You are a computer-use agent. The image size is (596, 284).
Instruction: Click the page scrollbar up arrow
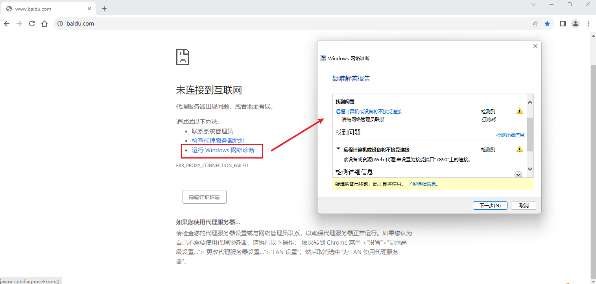[x=593, y=36]
